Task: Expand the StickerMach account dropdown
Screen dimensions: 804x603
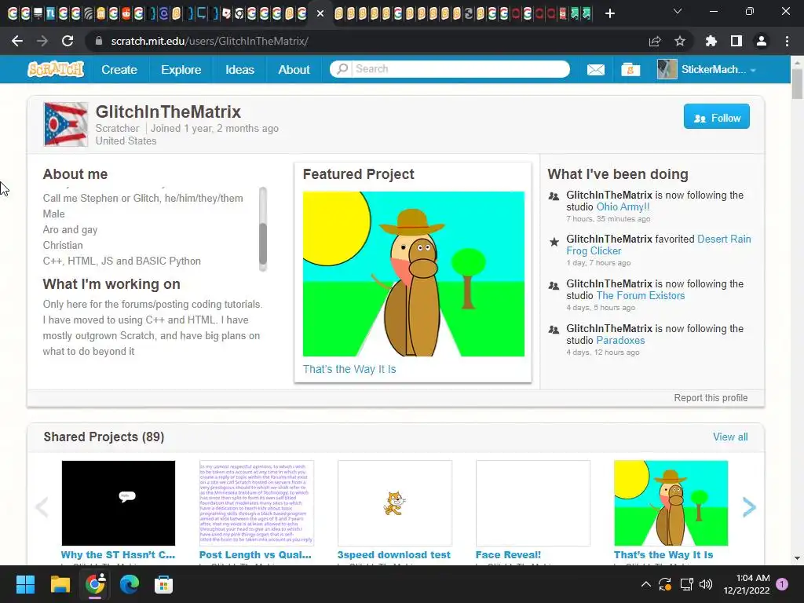Action: pyautogui.click(x=753, y=70)
